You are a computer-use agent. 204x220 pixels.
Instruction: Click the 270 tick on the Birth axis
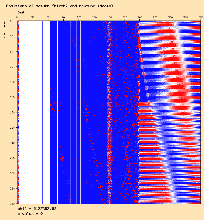[12, 158]
